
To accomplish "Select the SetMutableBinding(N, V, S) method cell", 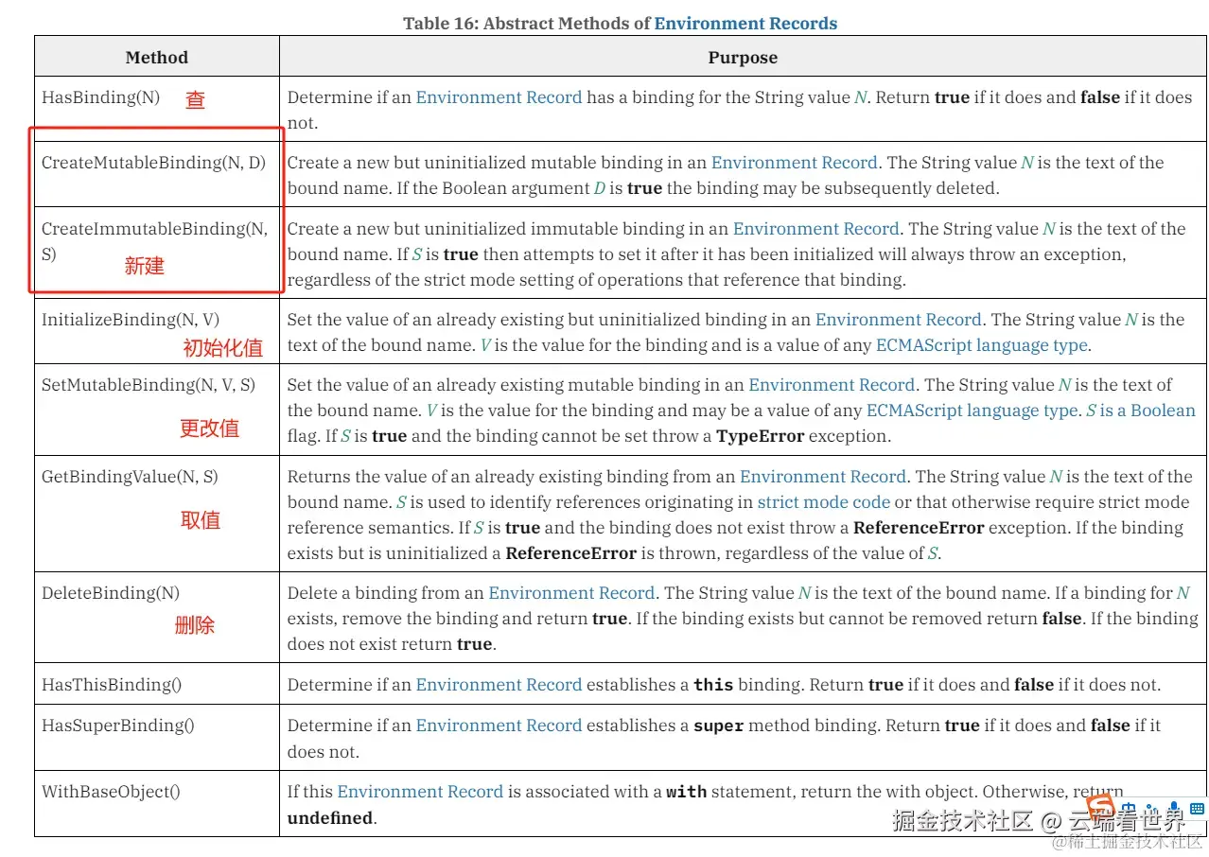I will (157, 410).
